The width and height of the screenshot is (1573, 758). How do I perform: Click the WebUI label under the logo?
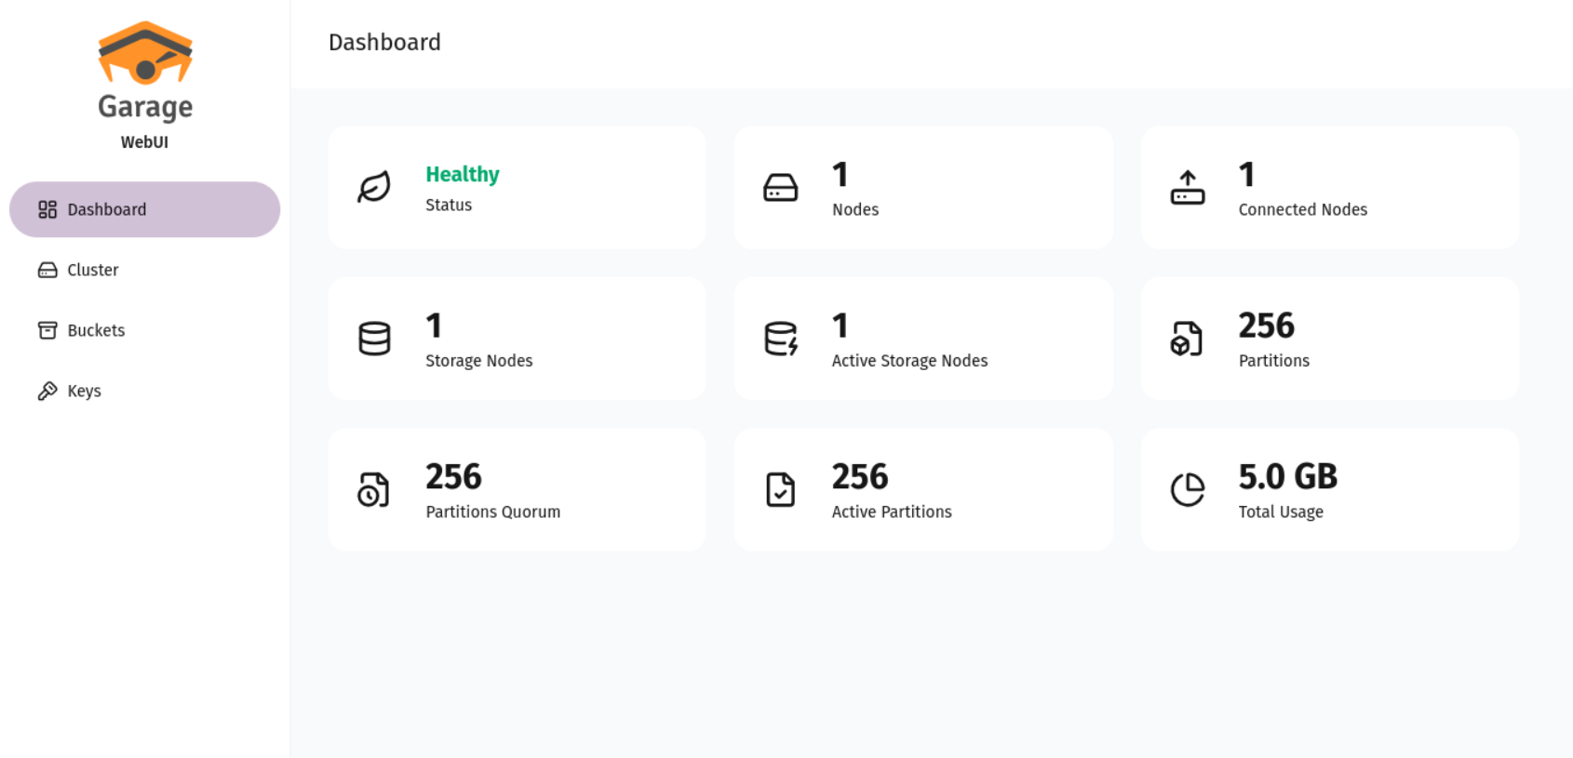pyautogui.click(x=144, y=142)
